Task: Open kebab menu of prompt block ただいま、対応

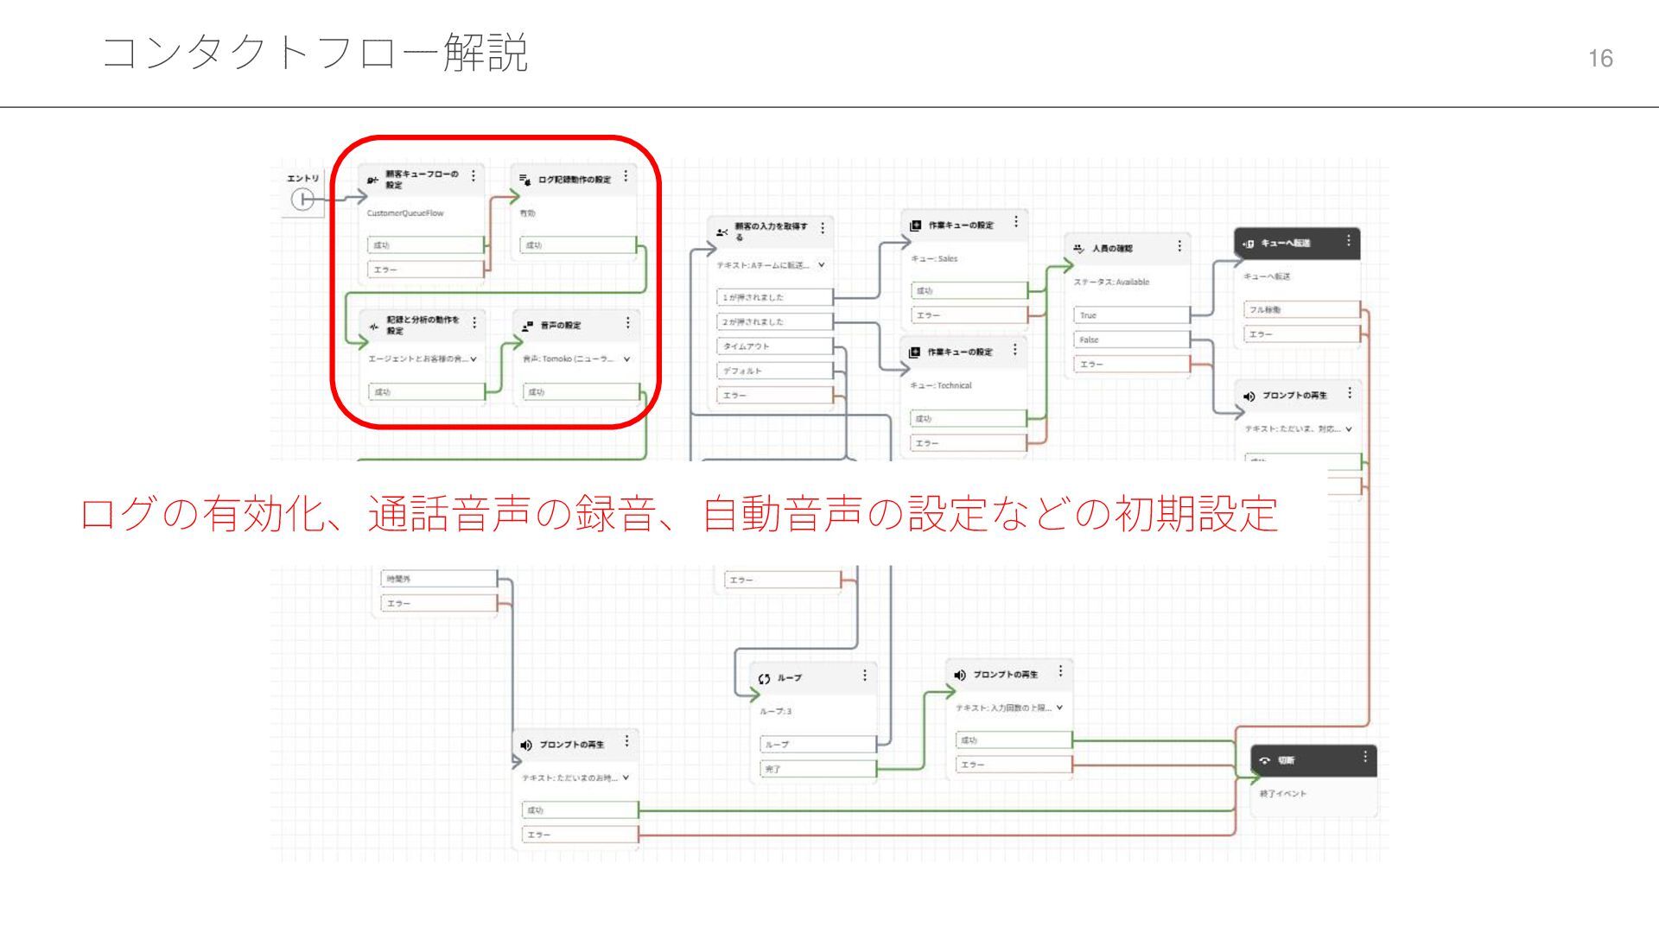Action: tap(1350, 393)
